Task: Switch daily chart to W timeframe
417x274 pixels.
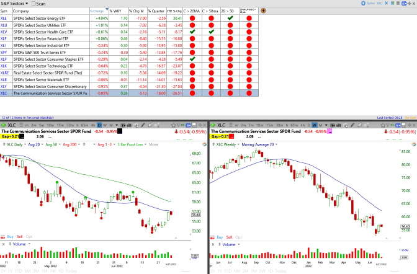Action: click(x=105, y=125)
